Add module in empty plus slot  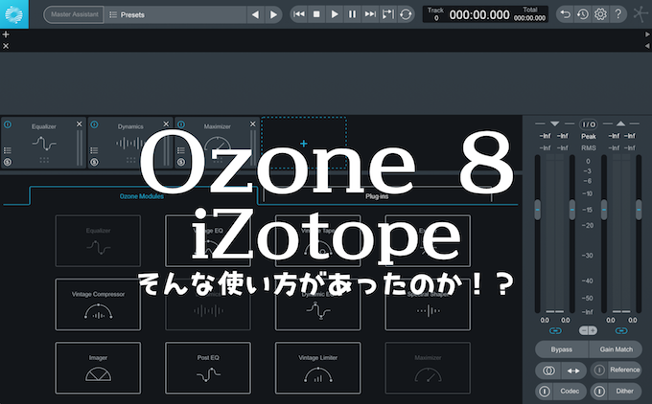coord(304,144)
